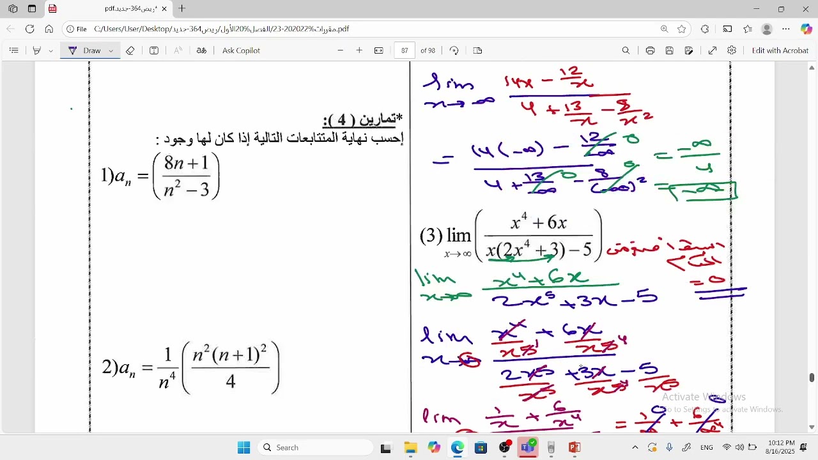Open OBS Studio from the taskbar
The image size is (818, 460).
coord(505,448)
